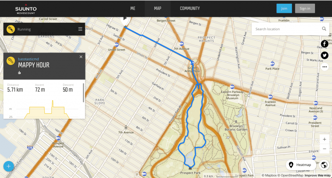The width and height of the screenshot is (332, 178).
Task: Open the ME tab
Action: tap(133, 8)
